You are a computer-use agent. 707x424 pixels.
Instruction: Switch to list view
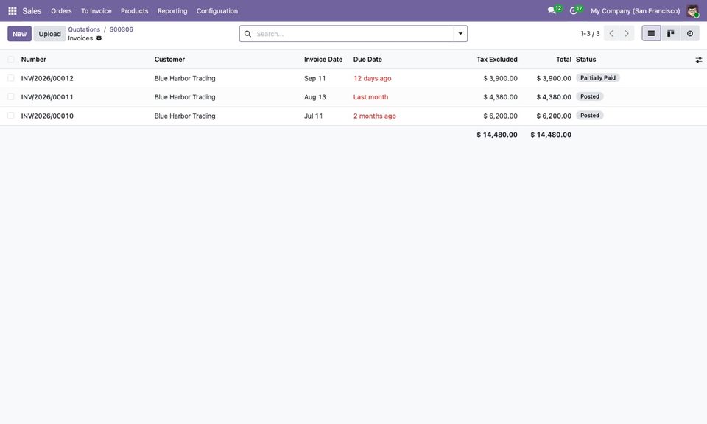[x=651, y=33]
